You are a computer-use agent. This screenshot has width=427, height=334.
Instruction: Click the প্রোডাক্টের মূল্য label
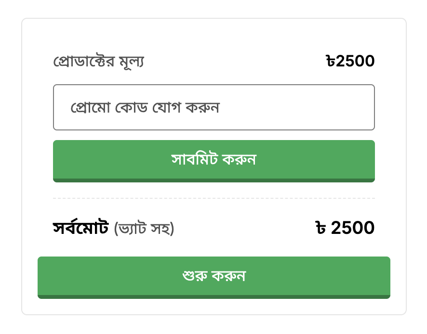pos(98,62)
